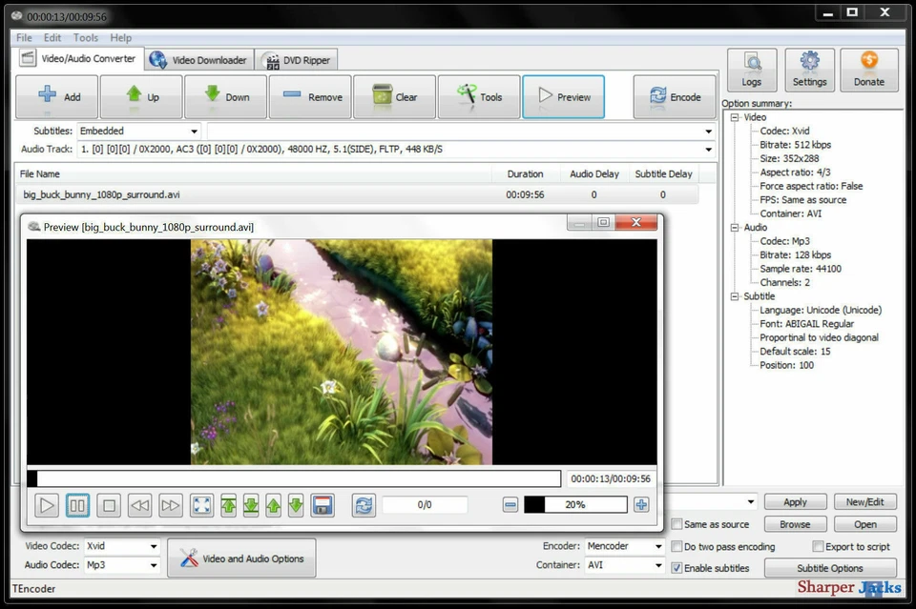Disable the Enable subtitles checkbox

pyautogui.click(x=677, y=568)
